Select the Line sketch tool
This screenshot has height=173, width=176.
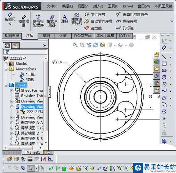(164, 57)
